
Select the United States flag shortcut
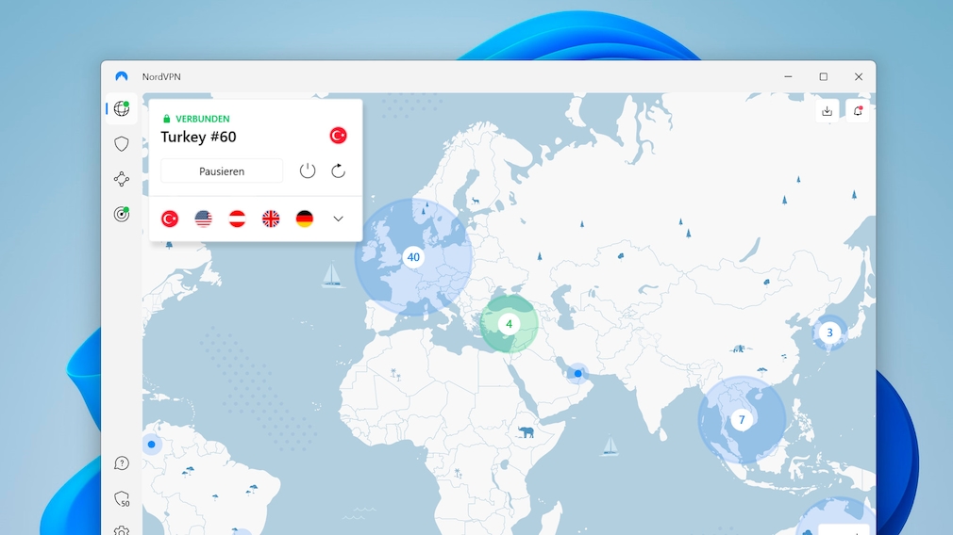click(203, 219)
